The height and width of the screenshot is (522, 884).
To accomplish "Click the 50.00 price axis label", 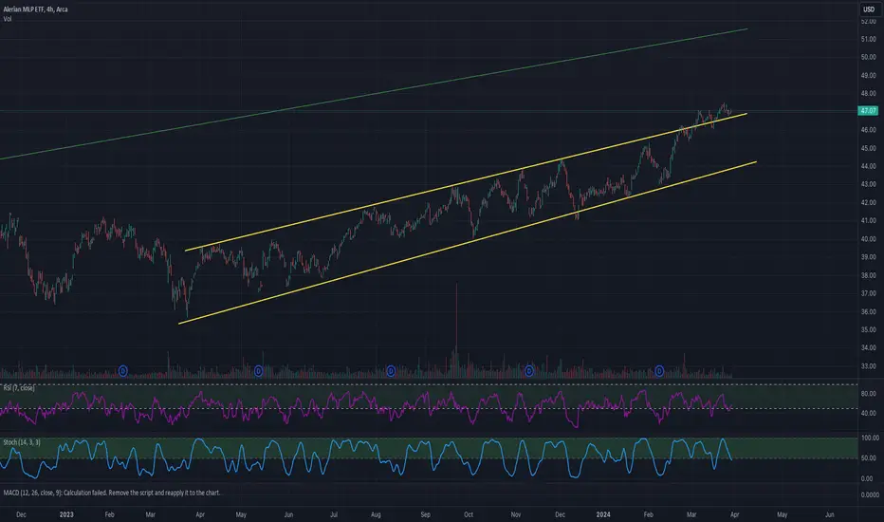I will [868, 57].
